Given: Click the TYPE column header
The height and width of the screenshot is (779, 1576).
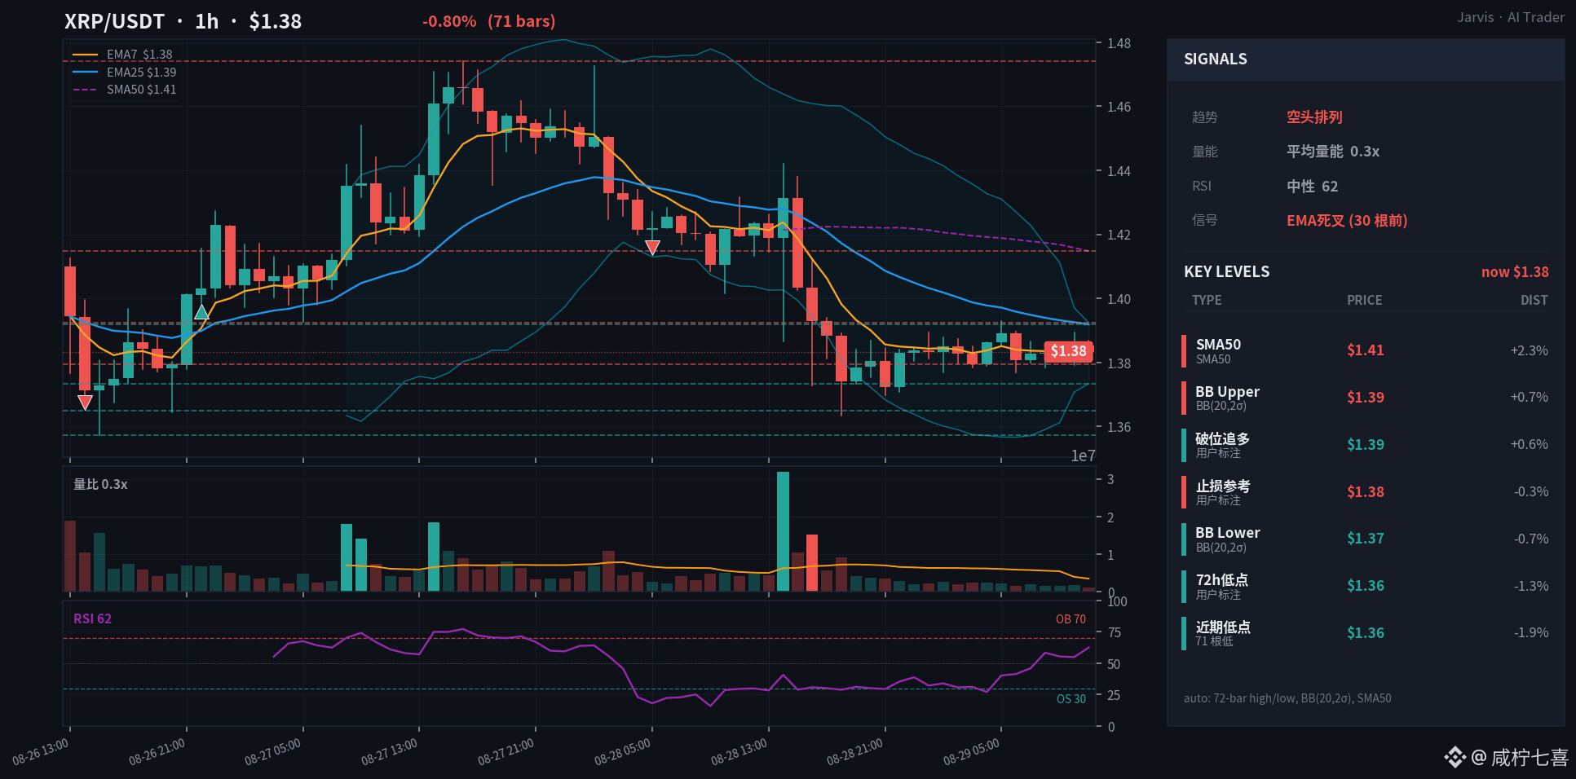Looking at the screenshot, I should click(x=1207, y=300).
